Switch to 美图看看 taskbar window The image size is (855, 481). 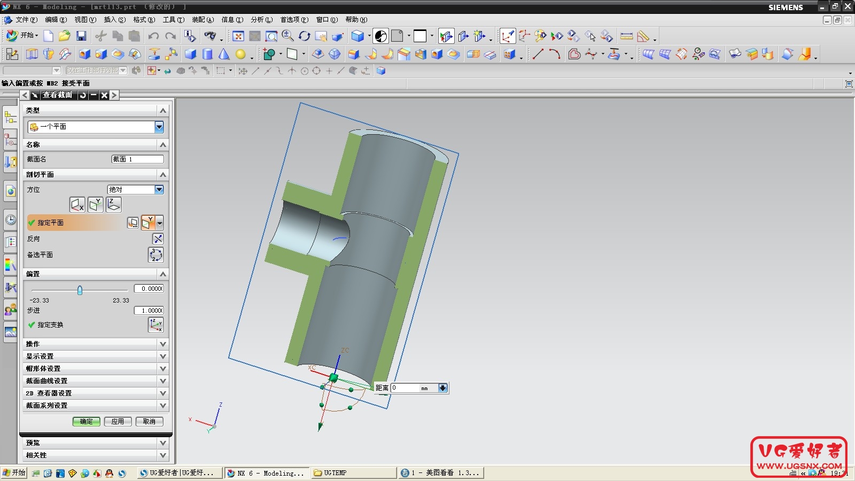point(441,473)
